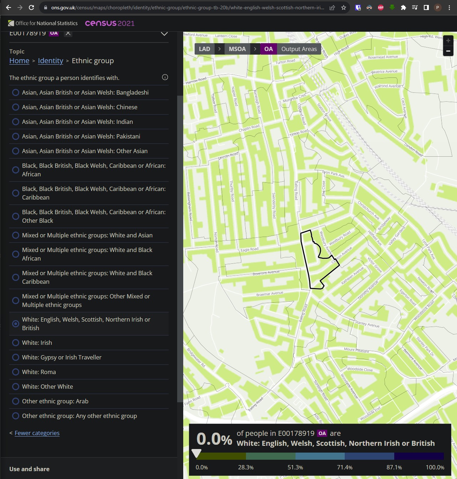Image resolution: width=457 pixels, height=479 pixels.
Task: Go to the Home topic link
Action: (x=19, y=61)
